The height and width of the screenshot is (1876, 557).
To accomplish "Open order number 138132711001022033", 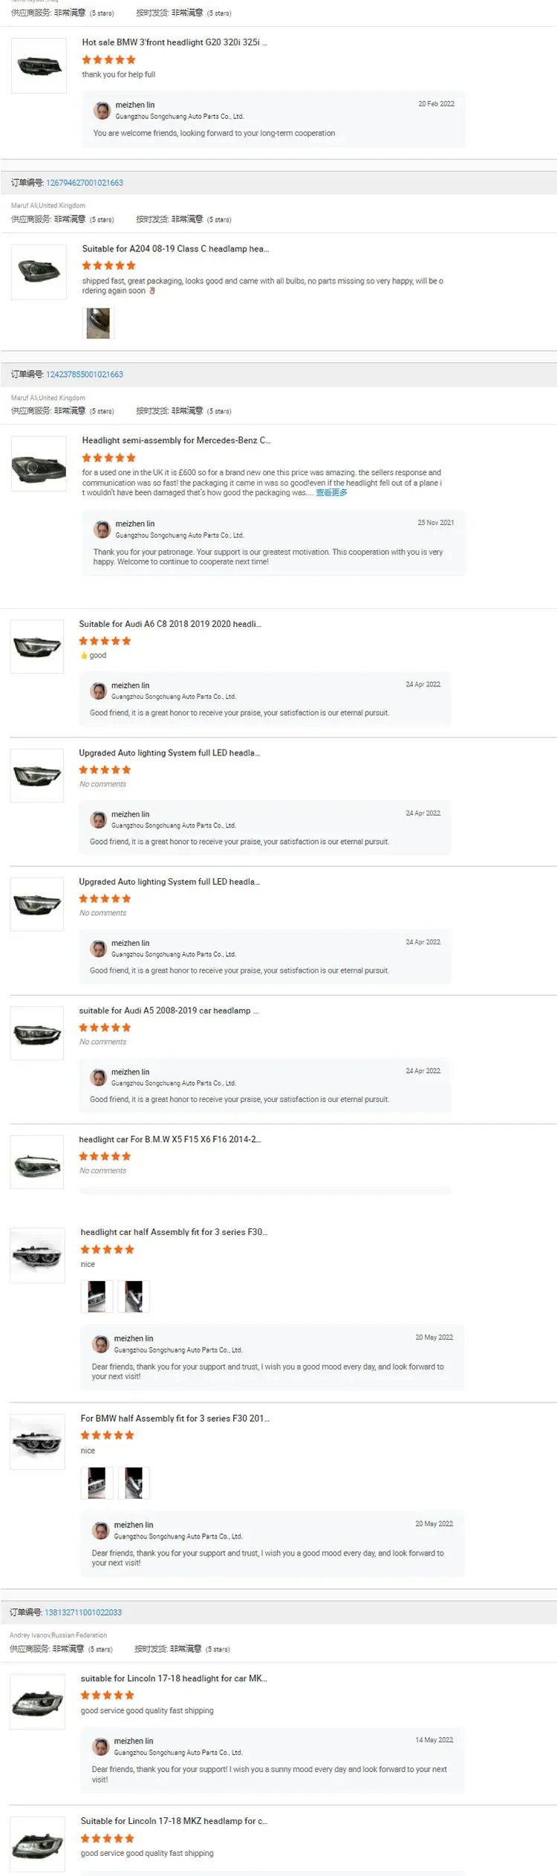I will click(83, 1612).
